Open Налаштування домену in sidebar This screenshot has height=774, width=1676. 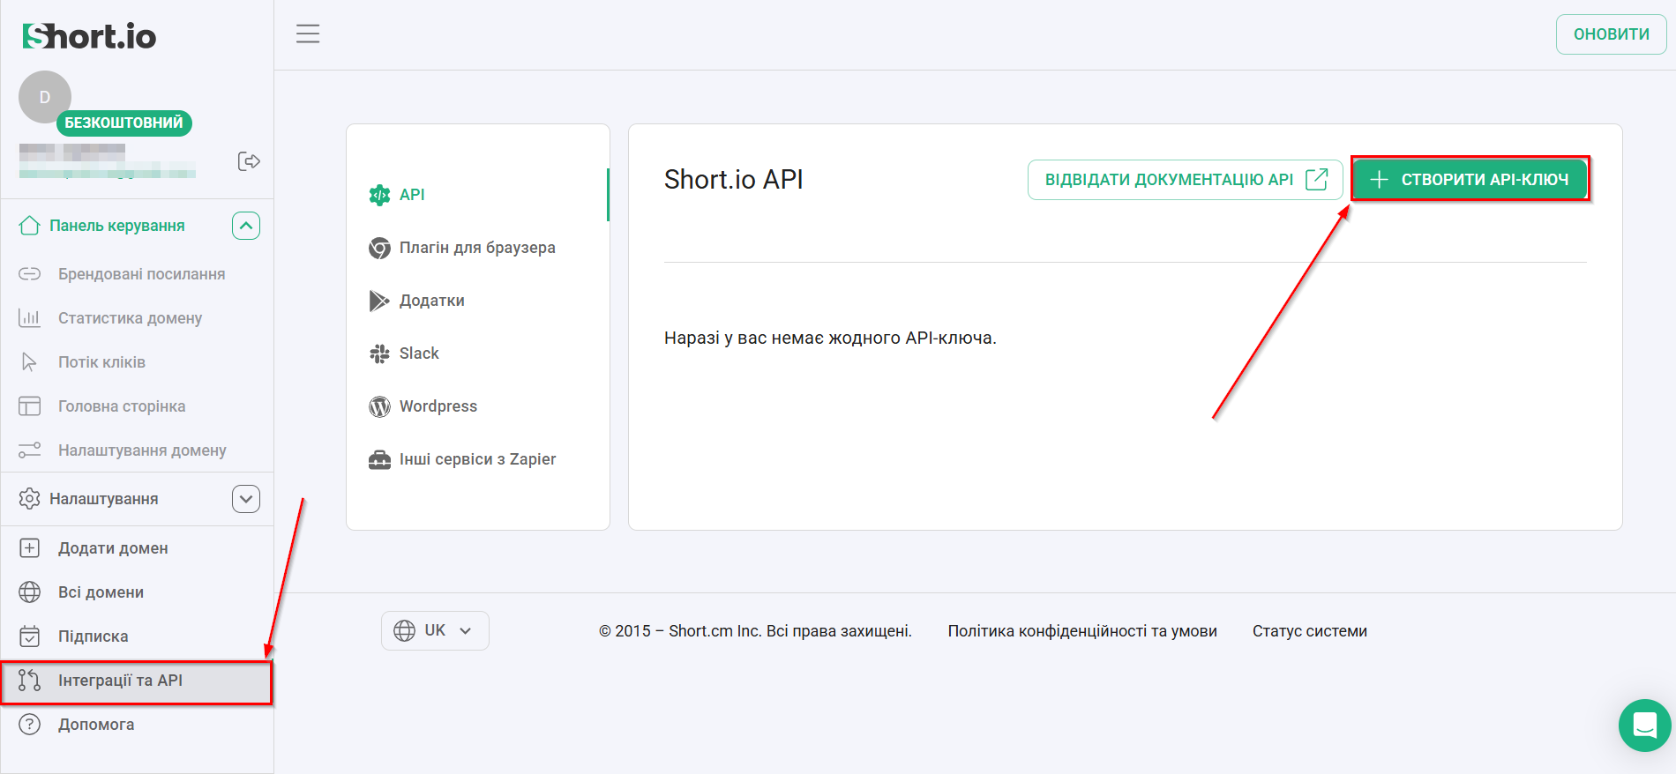pos(137,450)
